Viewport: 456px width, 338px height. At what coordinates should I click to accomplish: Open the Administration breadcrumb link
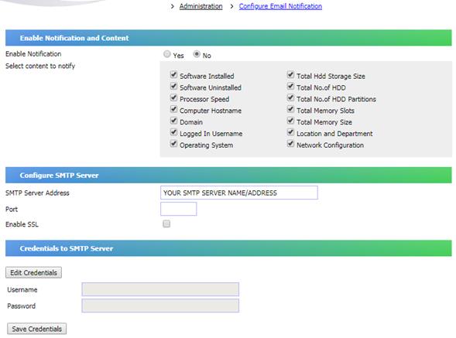point(201,6)
